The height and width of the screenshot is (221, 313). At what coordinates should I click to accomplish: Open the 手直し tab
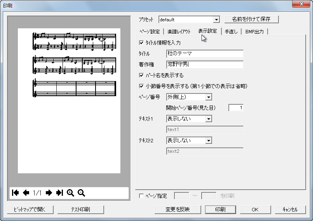(231, 31)
